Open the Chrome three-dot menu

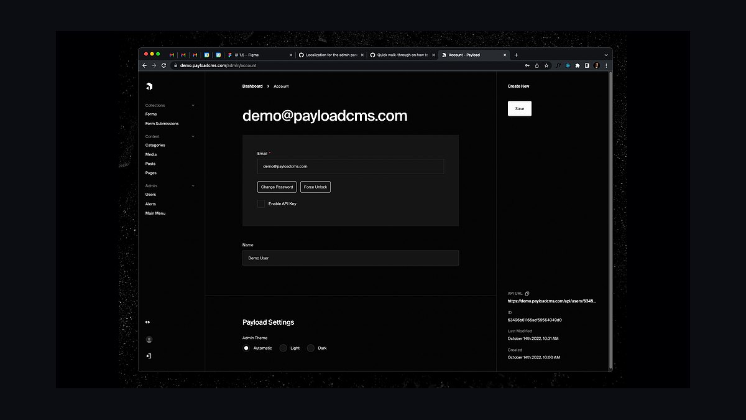606,65
